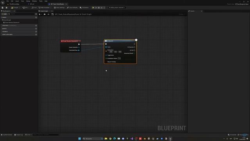Click Hide Unrelated button
Image resolution: width=250 pixels, height=141 pixels.
click(44, 7)
